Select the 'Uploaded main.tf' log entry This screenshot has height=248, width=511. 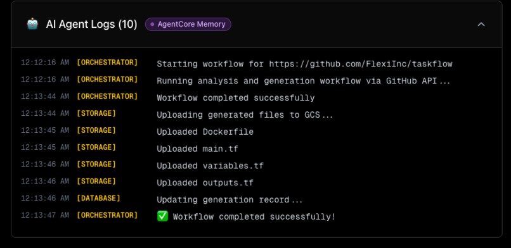click(x=198, y=149)
